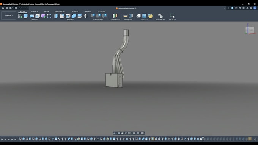Select the Pan hand tool
The width and height of the screenshot is (258, 145).
[123, 133]
